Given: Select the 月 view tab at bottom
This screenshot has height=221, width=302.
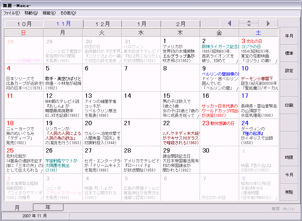Looking at the screenshot, I should click(17, 208).
